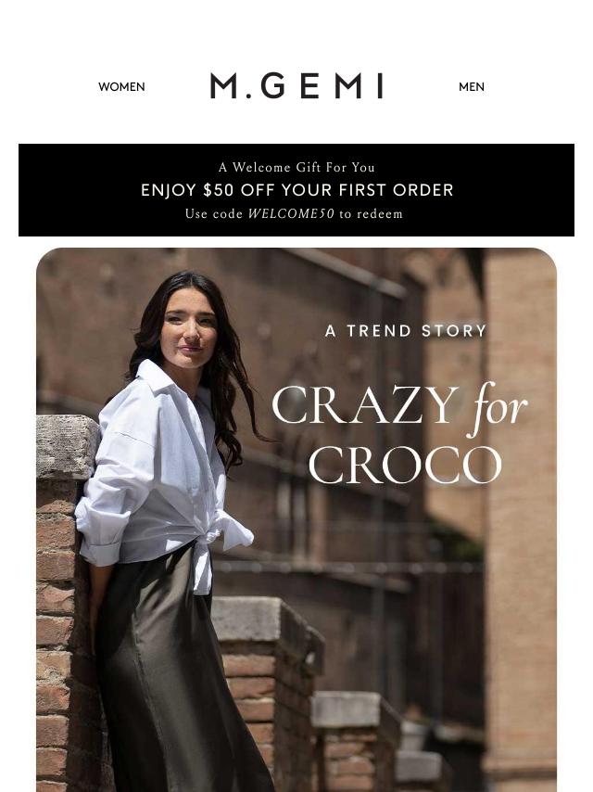The image size is (593, 792).
Task: Click the word 'CROCO' in the hero
Action: point(405,465)
